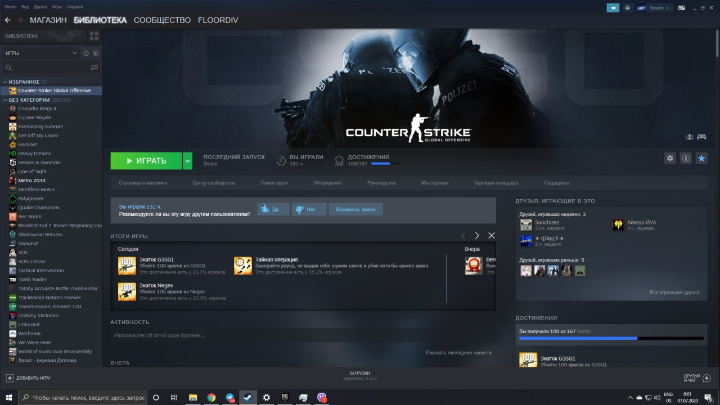
Task: Open Торговая площадка link
Action: tap(496, 183)
